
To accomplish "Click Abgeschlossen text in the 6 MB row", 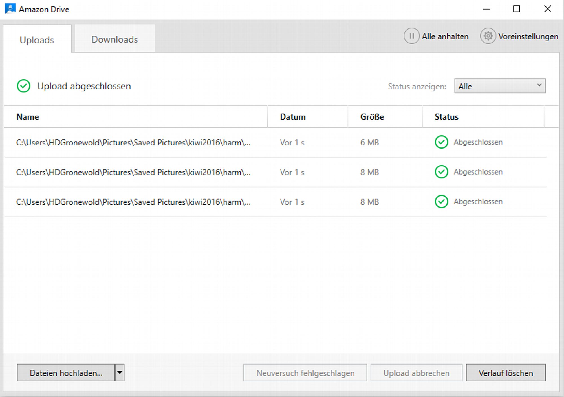I will click(x=478, y=142).
